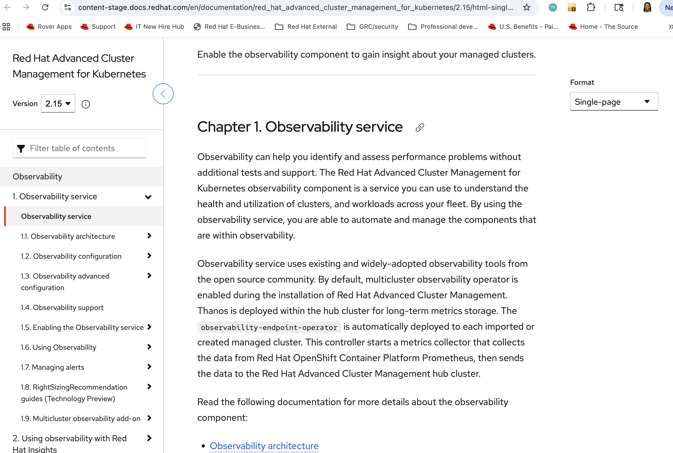Collapse the 1. Observability service section
The image size is (673, 453).
[148, 197]
